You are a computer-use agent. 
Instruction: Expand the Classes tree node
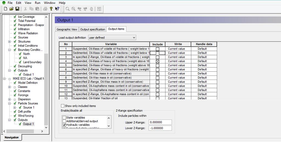(10, 87)
